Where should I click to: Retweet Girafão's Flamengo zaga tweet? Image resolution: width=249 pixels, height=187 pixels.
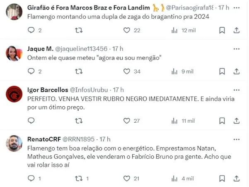(78, 30)
